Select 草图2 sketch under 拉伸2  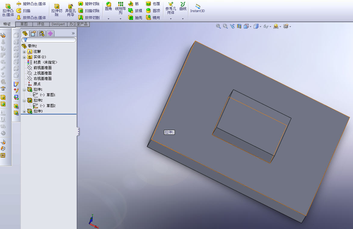point(44,105)
